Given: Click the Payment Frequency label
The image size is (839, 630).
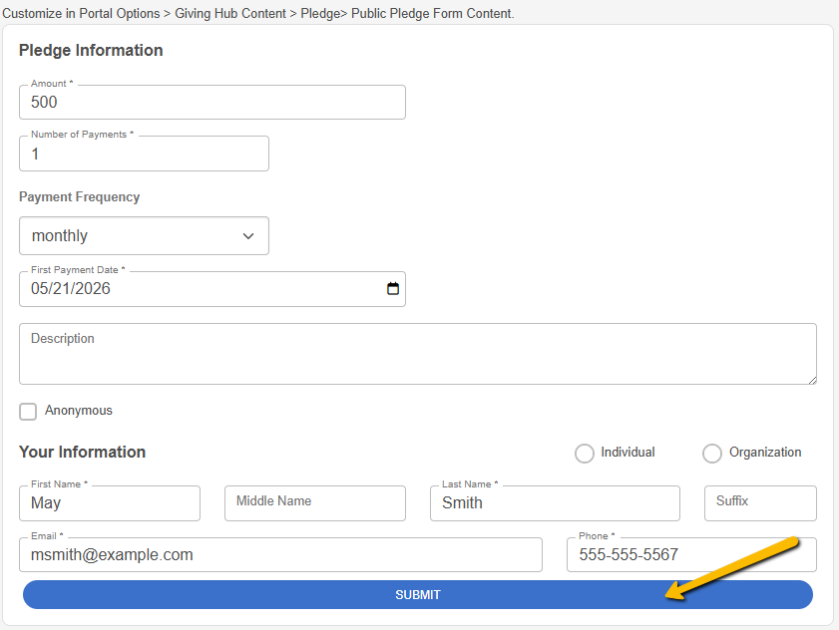Looking at the screenshot, I should (x=79, y=196).
